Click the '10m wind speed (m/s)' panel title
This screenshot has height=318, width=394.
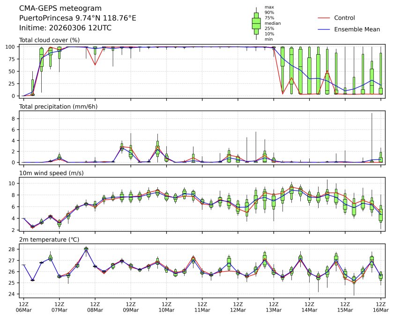tap(51, 173)
